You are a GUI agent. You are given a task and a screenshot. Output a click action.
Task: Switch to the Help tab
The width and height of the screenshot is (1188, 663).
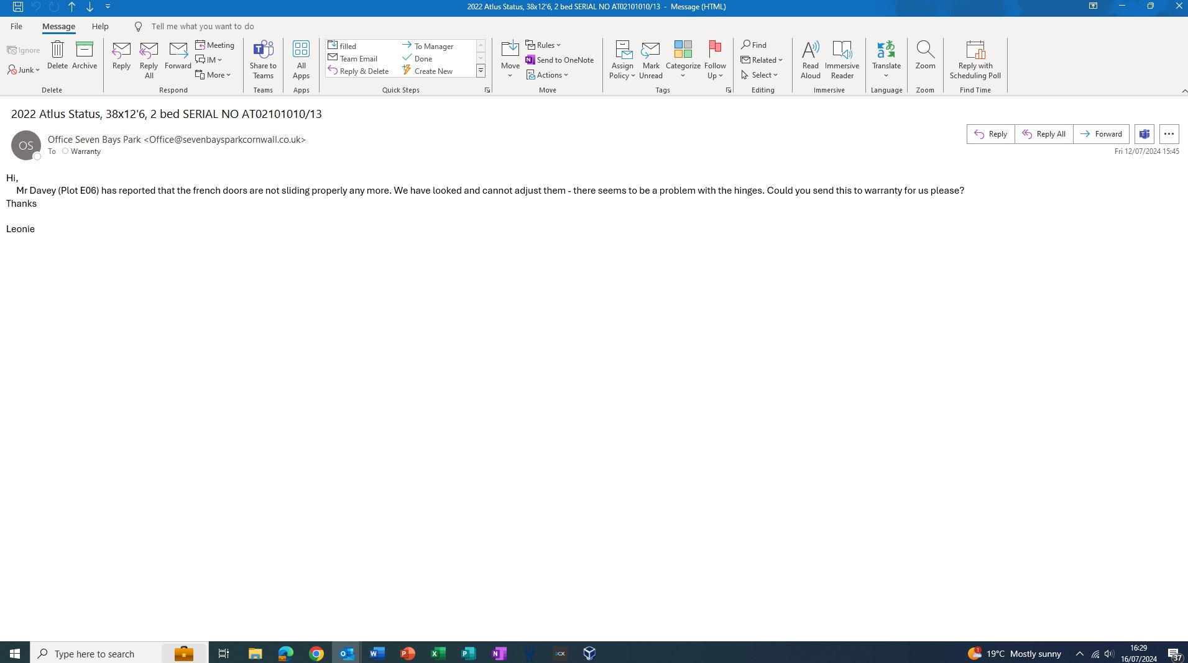(100, 26)
